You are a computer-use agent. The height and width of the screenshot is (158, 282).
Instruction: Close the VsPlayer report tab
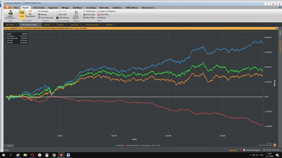115,25
